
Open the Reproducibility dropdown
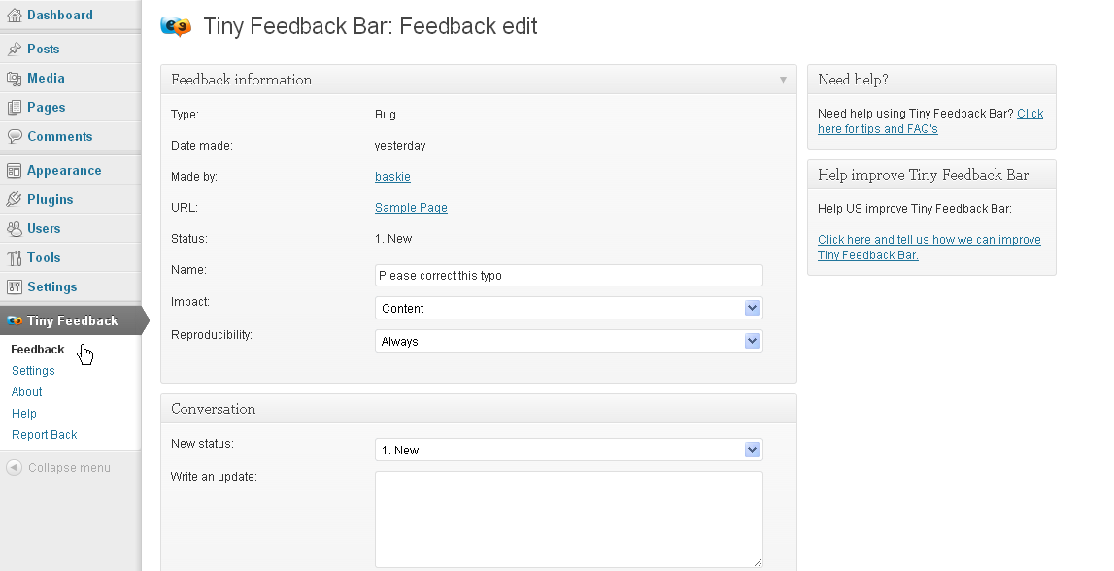coord(568,341)
